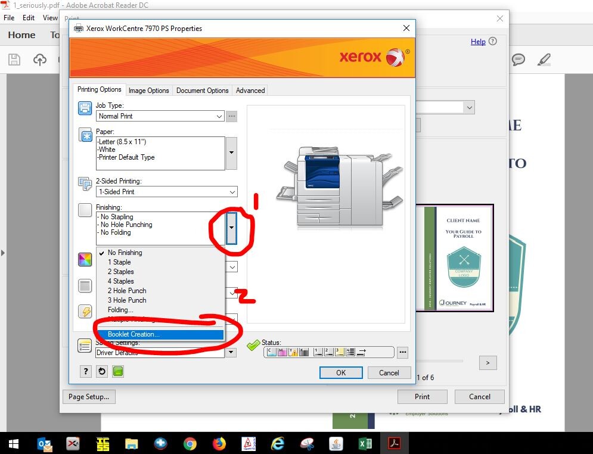Switch to the Image Options tab
The image size is (593, 454).
coord(148,91)
